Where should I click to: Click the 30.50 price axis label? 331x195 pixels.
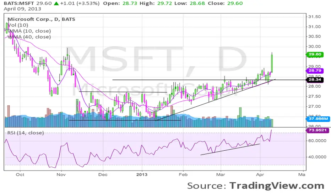click(315, 37)
